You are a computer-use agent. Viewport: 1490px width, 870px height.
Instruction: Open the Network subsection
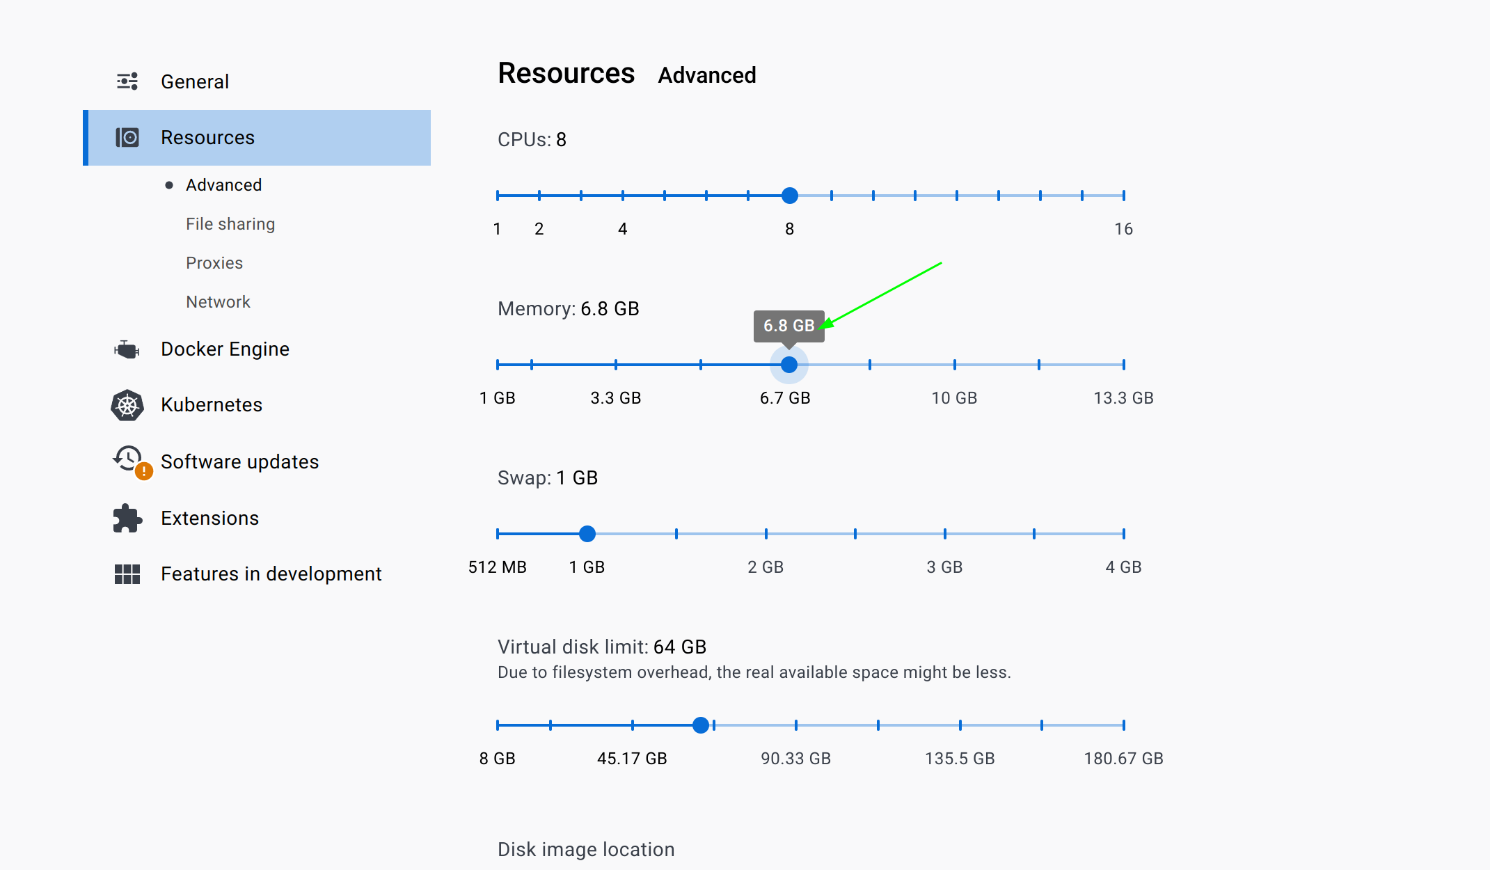coord(217,302)
